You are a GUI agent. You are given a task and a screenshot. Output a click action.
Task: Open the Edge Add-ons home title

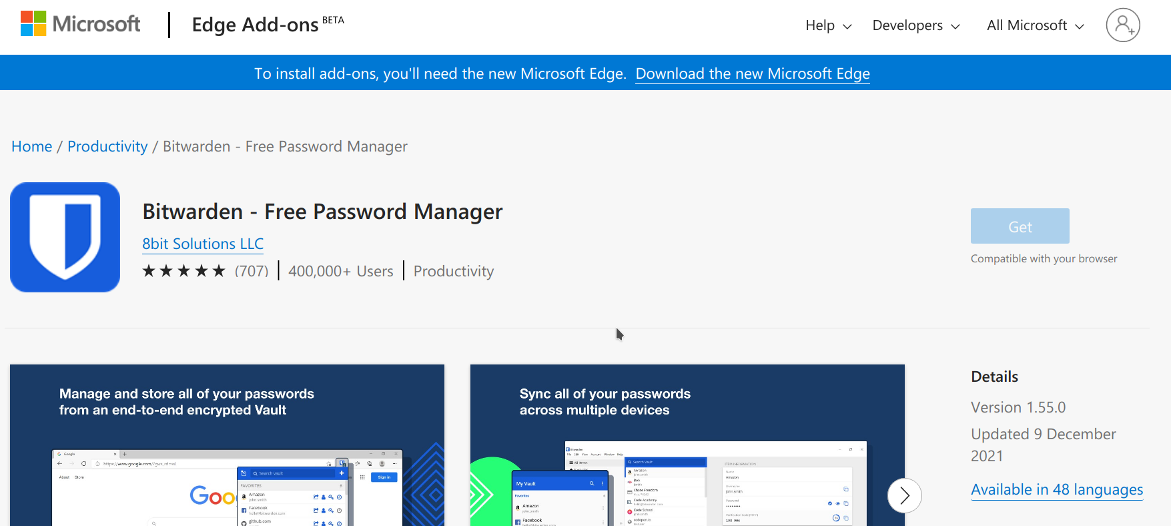pyautogui.click(x=268, y=25)
